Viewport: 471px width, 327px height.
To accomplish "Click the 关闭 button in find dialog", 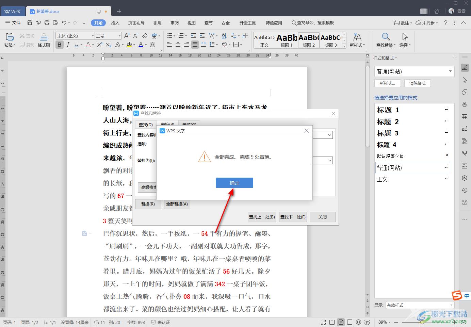I will pos(323,217).
